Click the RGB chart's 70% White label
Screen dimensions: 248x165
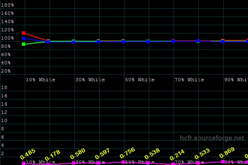coord(189,80)
